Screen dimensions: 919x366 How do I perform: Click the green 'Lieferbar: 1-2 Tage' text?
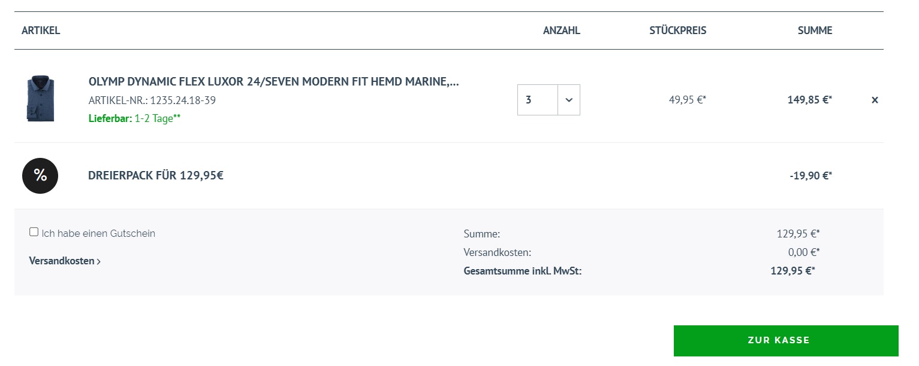pos(134,118)
